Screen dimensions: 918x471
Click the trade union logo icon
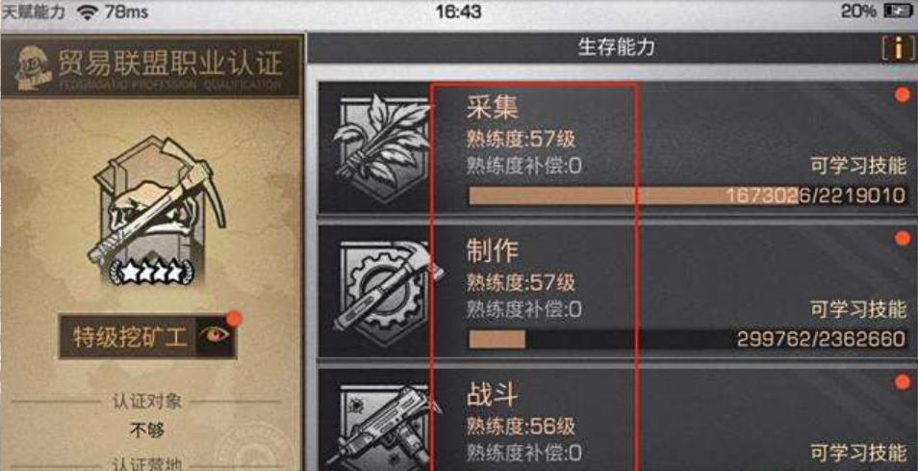tap(32, 66)
